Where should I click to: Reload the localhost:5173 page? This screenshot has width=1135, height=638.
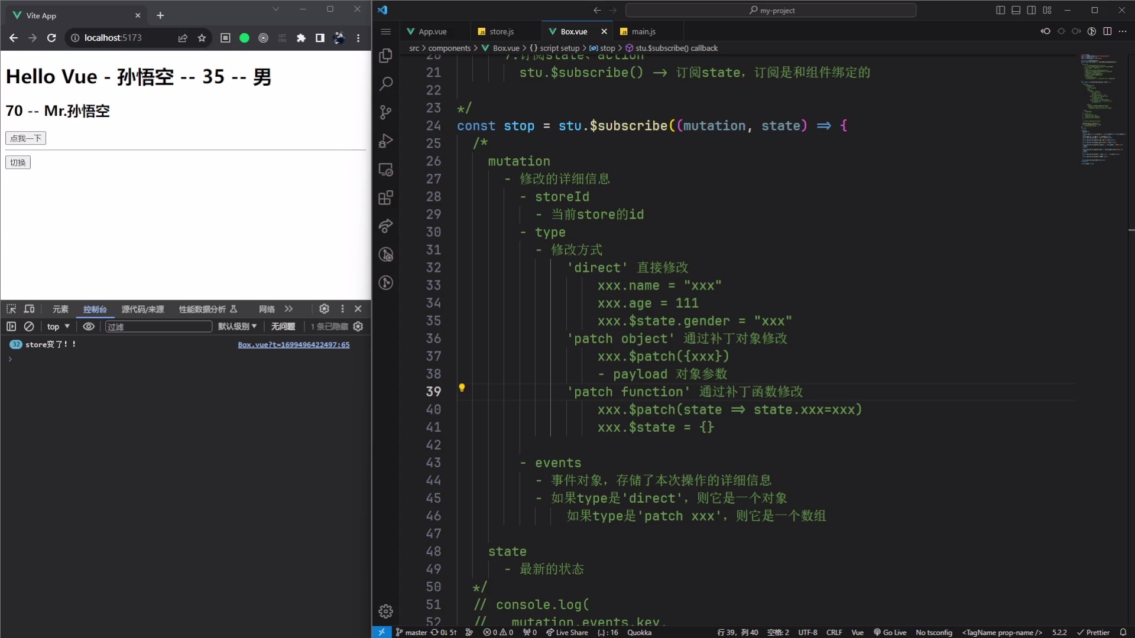click(52, 38)
